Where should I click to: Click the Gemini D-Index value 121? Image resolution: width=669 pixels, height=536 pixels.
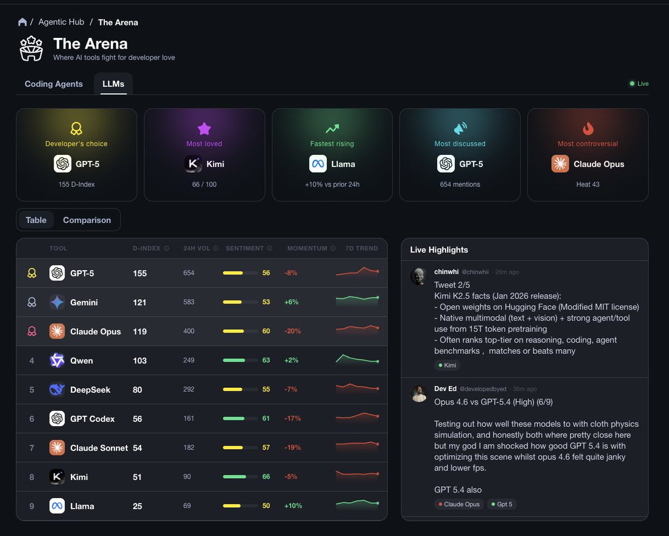[x=139, y=302]
